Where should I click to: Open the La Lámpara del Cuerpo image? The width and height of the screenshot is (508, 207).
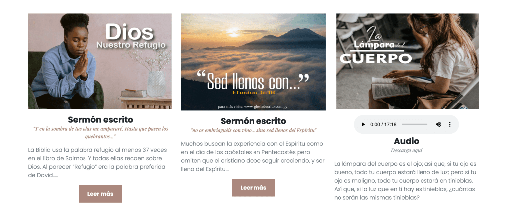pyautogui.click(x=407, y=61)
